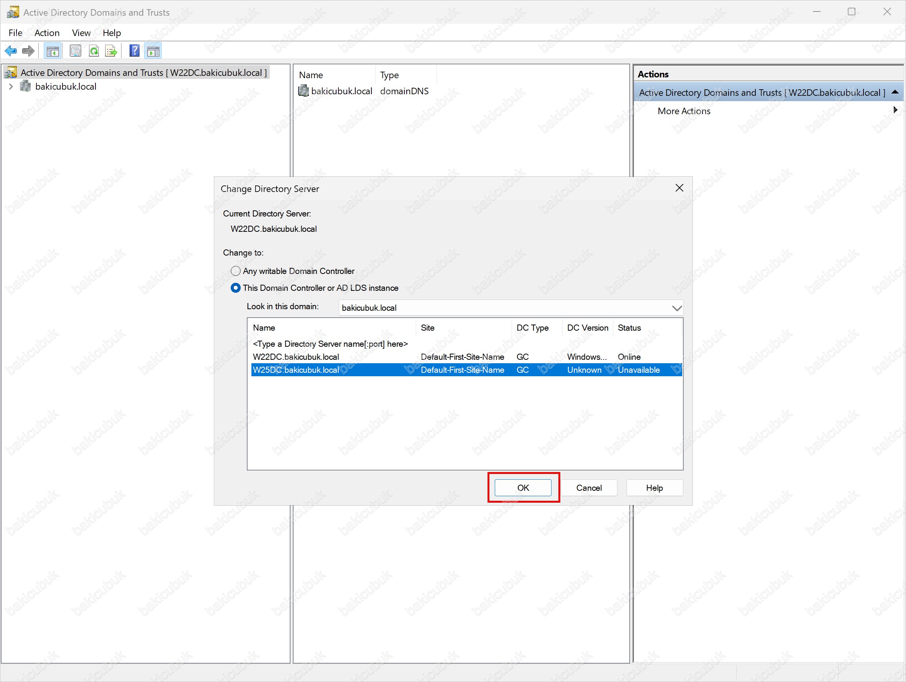The height and width of the screenshot is (682, 906).
Task: Click Cancel in the dialog
Action: coord(589,487)
